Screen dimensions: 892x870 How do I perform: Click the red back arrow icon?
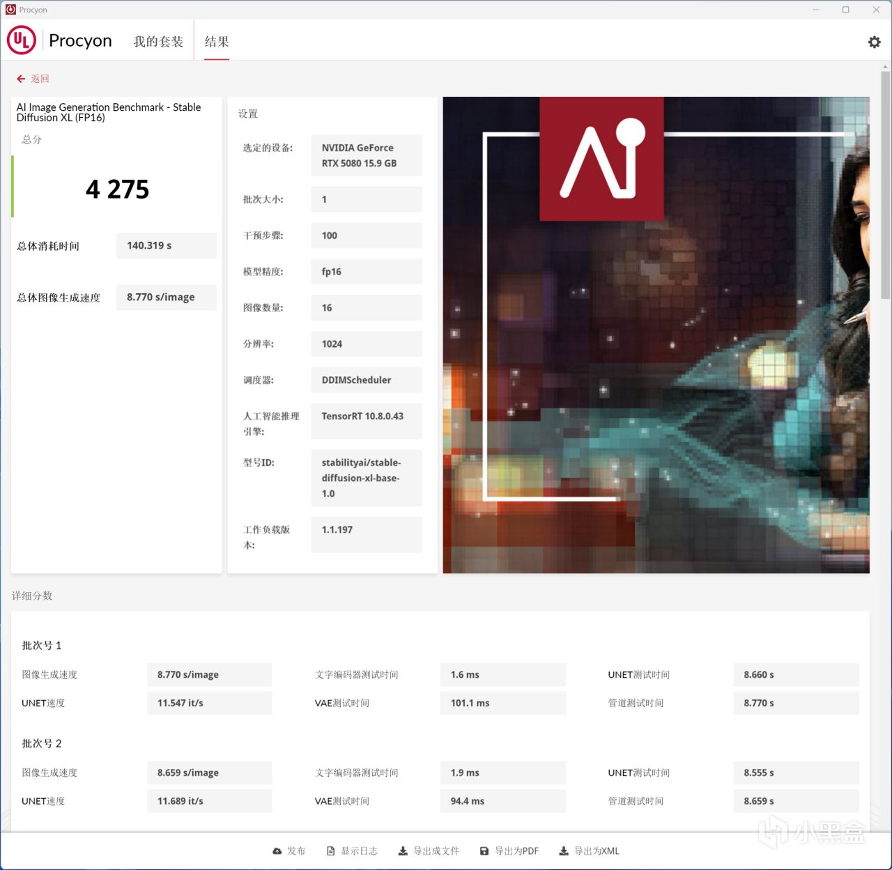(x=21, y=79)
